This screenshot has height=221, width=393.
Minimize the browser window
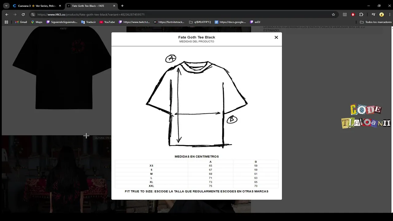coord(368,6)
